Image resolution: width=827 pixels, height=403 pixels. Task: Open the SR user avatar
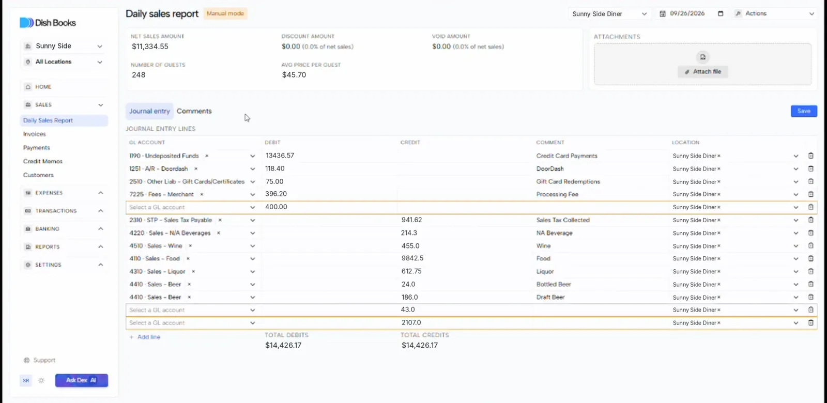click(x=26, y=381)
